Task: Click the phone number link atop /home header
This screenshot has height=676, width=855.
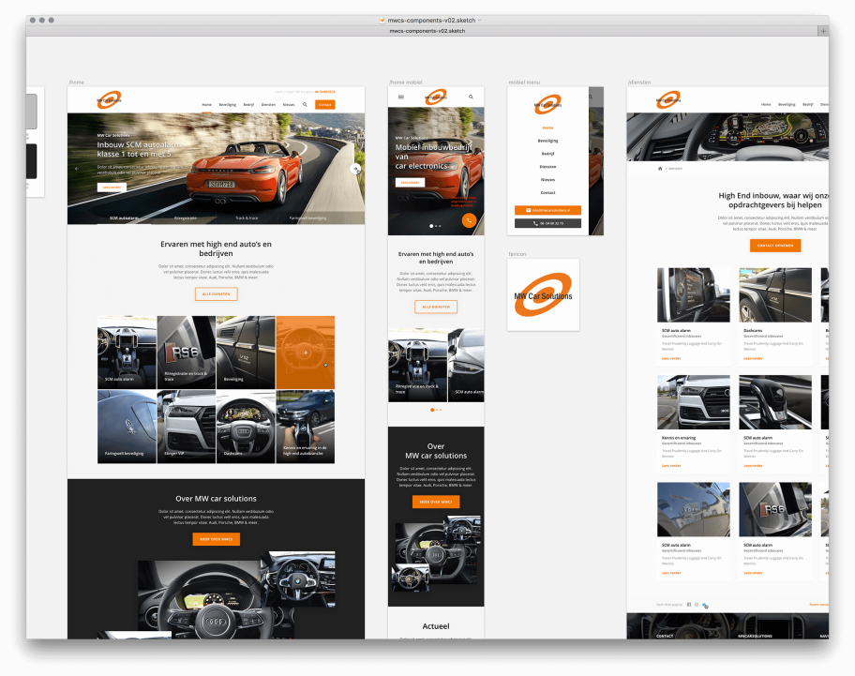Action: [x=326, y=92]
